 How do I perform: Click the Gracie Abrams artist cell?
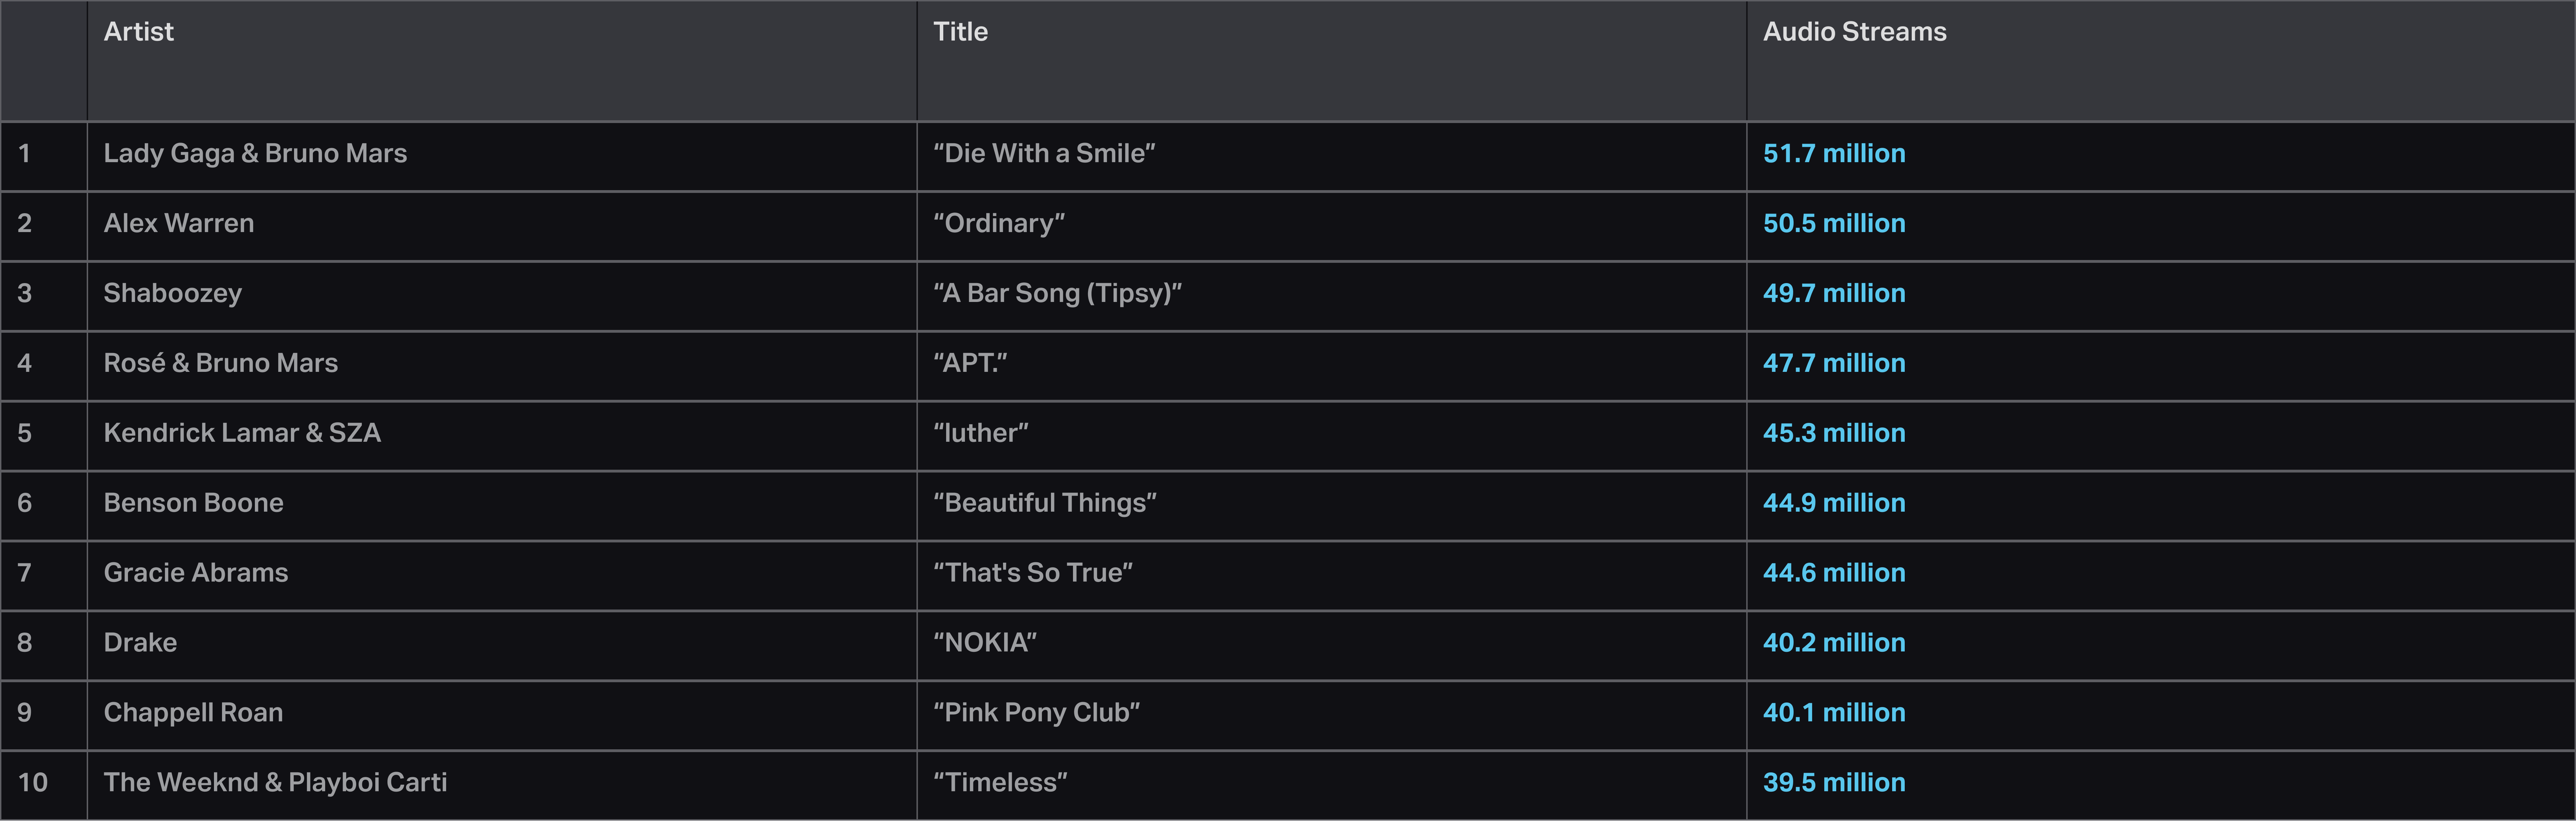(196, 573)
